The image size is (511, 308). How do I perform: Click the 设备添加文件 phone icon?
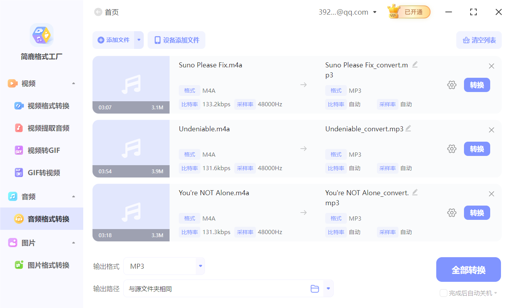click(158, 40)
